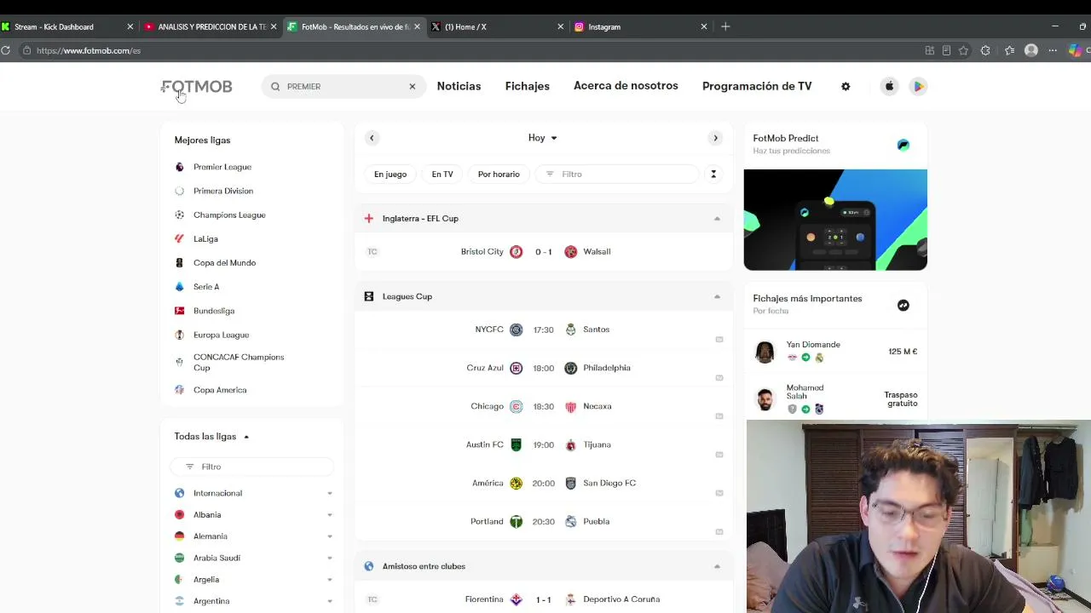Viewport: 1091px width, 613px height.
Task: Open Bristol City vs Walsall match
Action: 543,252
